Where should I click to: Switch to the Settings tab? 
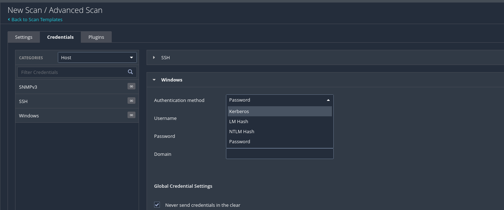tap(24, 37)
